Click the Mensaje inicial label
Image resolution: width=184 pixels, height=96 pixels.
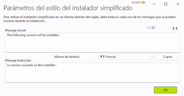(x=16, y=30)
